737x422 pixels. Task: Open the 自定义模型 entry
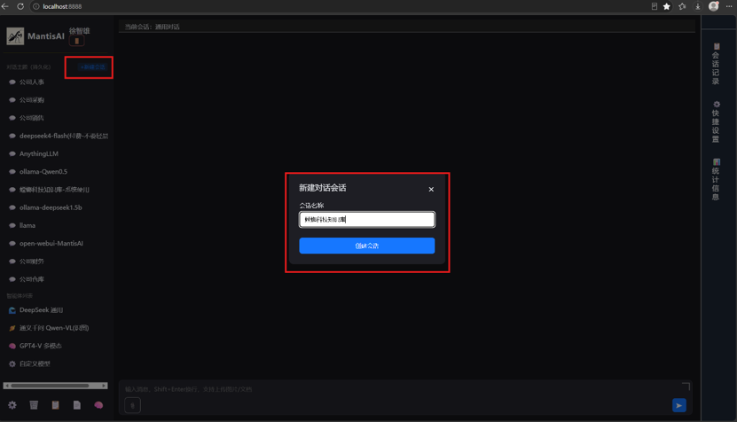[35, 363]
